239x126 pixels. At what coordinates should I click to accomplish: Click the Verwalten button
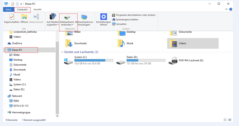click(119, 24)
